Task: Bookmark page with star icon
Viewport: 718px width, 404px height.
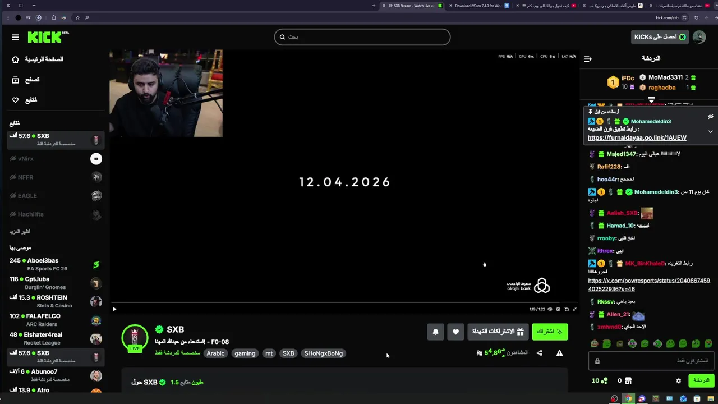Action: click(77, 17)
